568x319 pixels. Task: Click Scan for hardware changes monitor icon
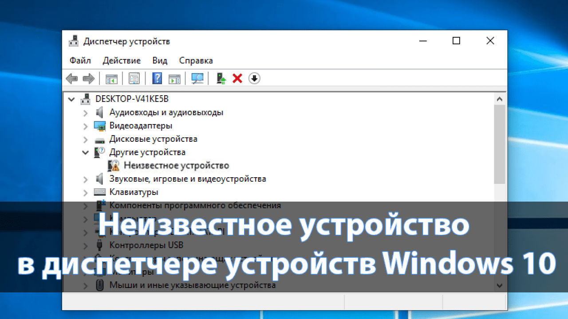(197, 79)
